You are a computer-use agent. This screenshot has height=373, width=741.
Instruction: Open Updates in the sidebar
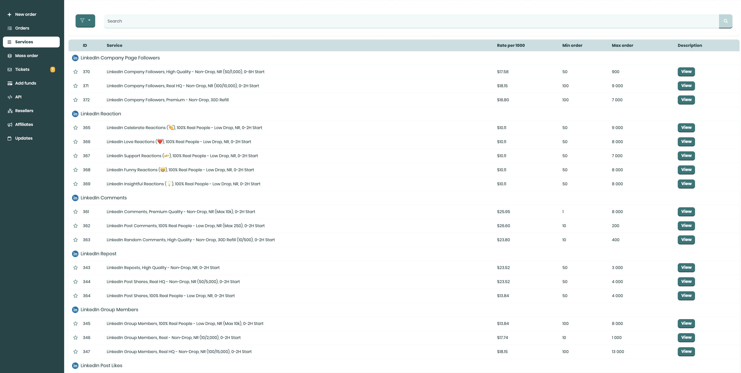point(31,138)
